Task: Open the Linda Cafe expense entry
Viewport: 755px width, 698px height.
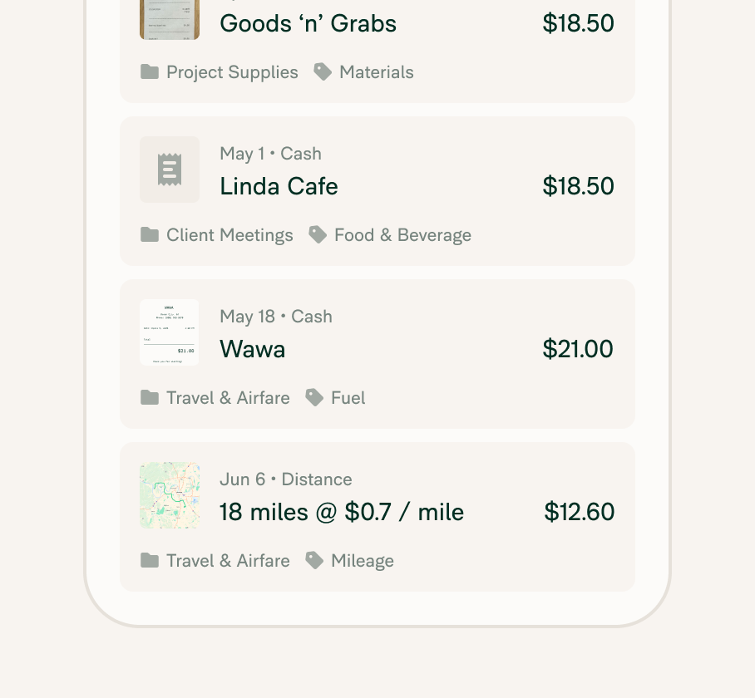Action: 377,191
